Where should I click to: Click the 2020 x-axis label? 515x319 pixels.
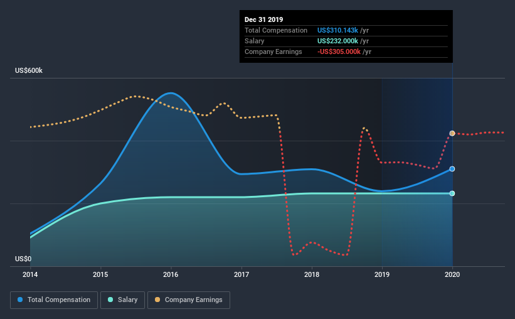click(x=452, y=274)
